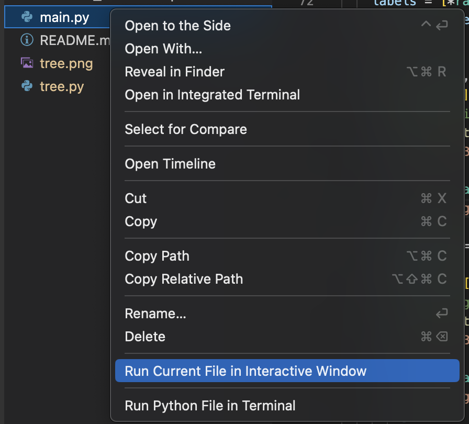Pick Select for Compare
The height and width of the screenshot is (424, 469).
coord(287,129)
